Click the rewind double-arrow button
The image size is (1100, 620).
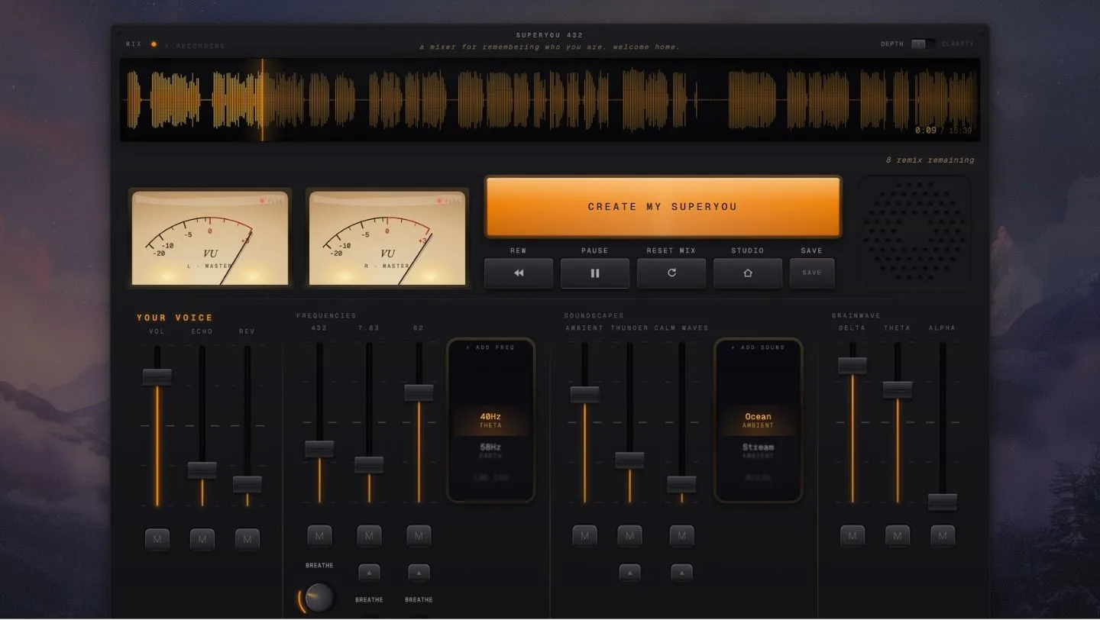point(519,273)
